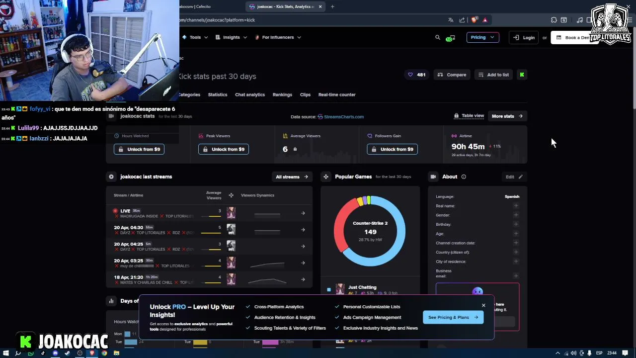This screenshot has width=636, height=358.
Task: Add Age plus button
Action: pos(516,233)
